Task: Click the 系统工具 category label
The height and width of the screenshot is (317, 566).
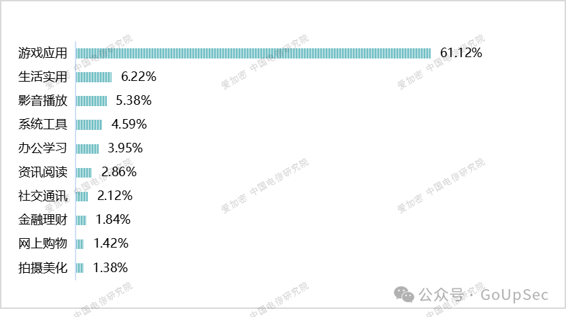Action: coord(43,124)
